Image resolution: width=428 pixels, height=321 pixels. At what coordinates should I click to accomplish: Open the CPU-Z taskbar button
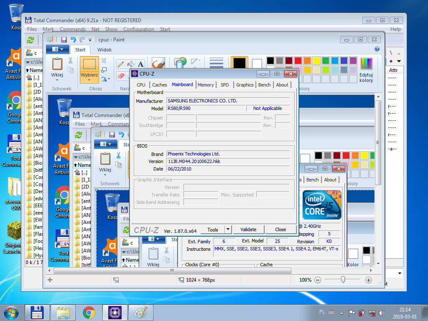pyautogui.click(x=115, y=312)
